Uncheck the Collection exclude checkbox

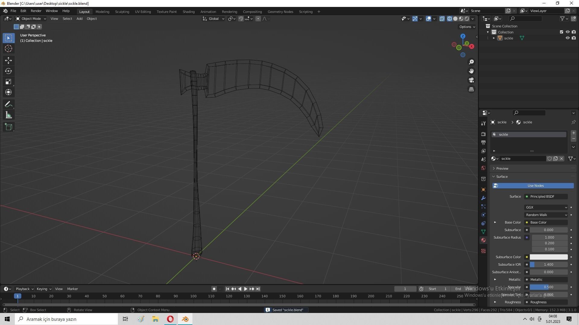562,32
